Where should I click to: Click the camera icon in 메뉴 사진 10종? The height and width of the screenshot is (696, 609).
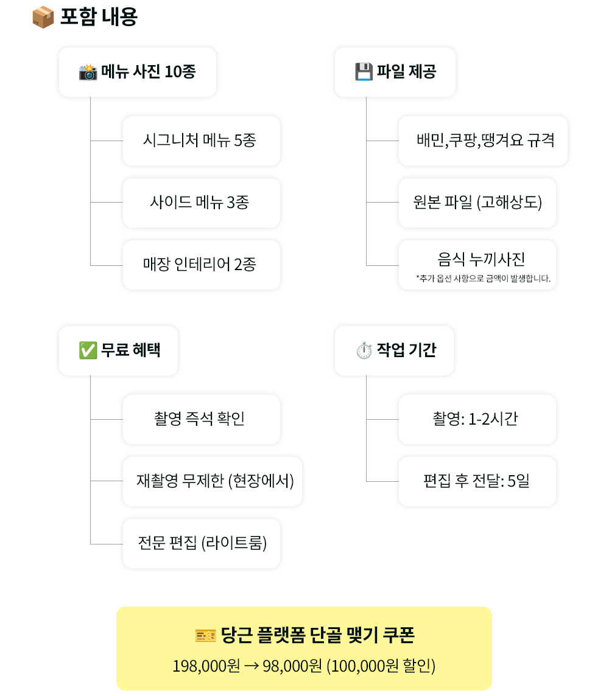coord(88,72)
